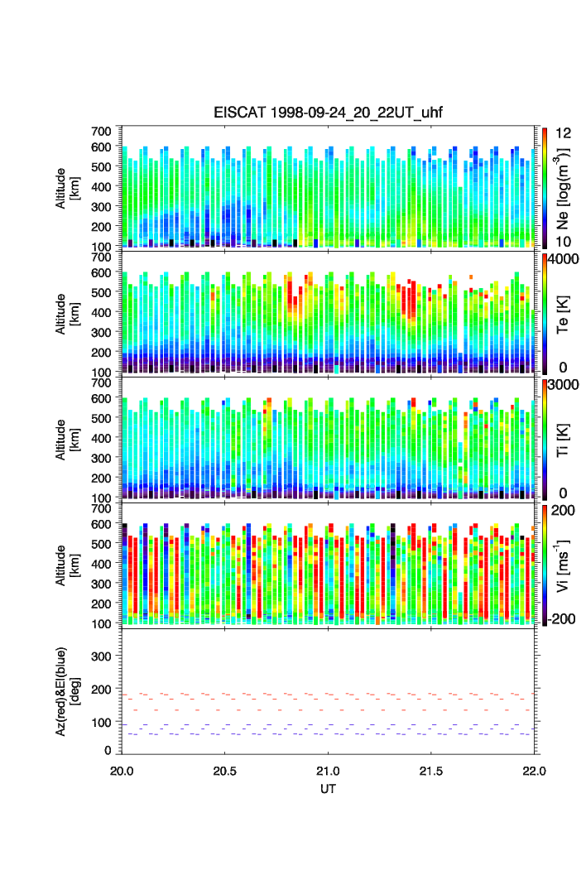586x880 pixels.
Task: Click the Te temperature color bar
Action: [x=545, y=313]
